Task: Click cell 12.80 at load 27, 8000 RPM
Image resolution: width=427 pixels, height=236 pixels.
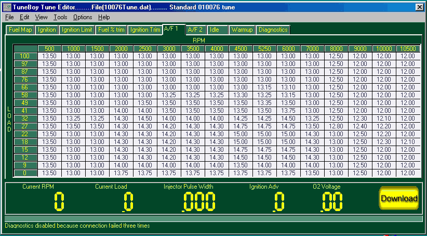Action: click(x=336, y=126)
